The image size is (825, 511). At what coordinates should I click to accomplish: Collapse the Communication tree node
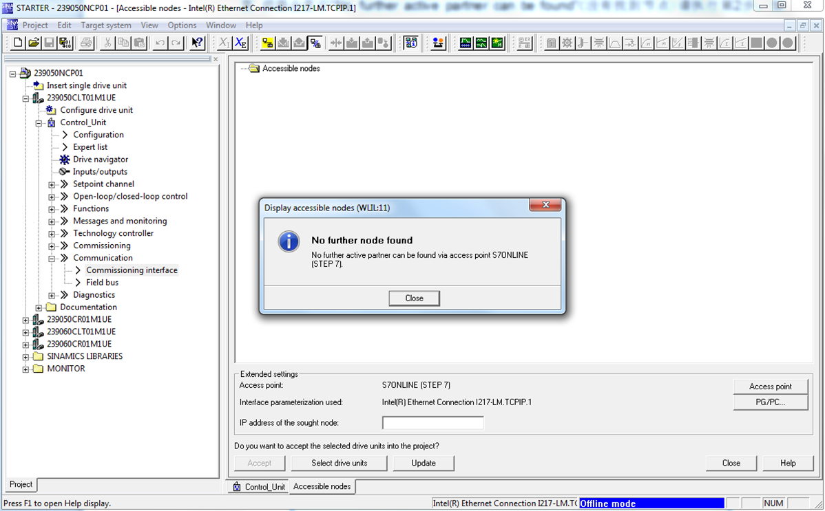(x=52, y=259)
